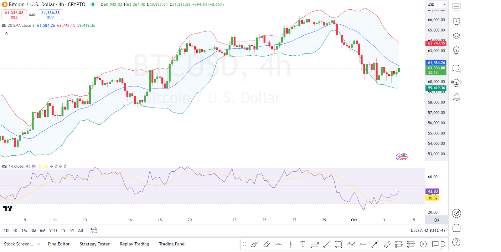Click the green 59,419.36 lower band label
The image size is (501, 252).
coord(436,88)
